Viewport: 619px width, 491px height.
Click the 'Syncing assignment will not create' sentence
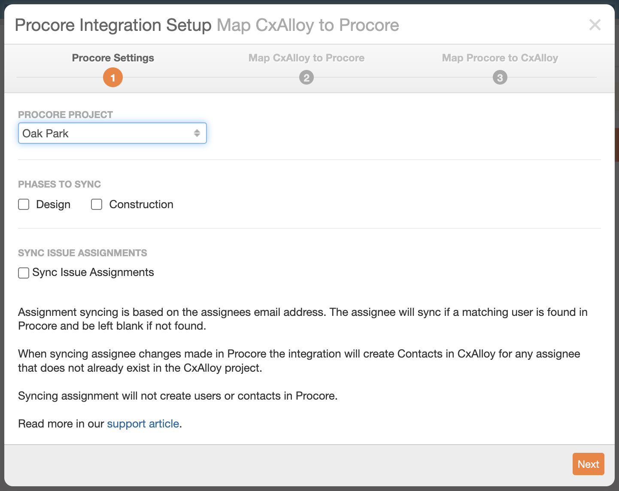point(178,396)
